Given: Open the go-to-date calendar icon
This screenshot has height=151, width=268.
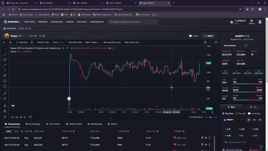Looking at the screenshot, I should (30, 117).
